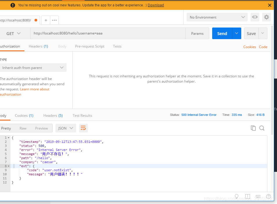Click the "/hello" path value

pos(42,158)
